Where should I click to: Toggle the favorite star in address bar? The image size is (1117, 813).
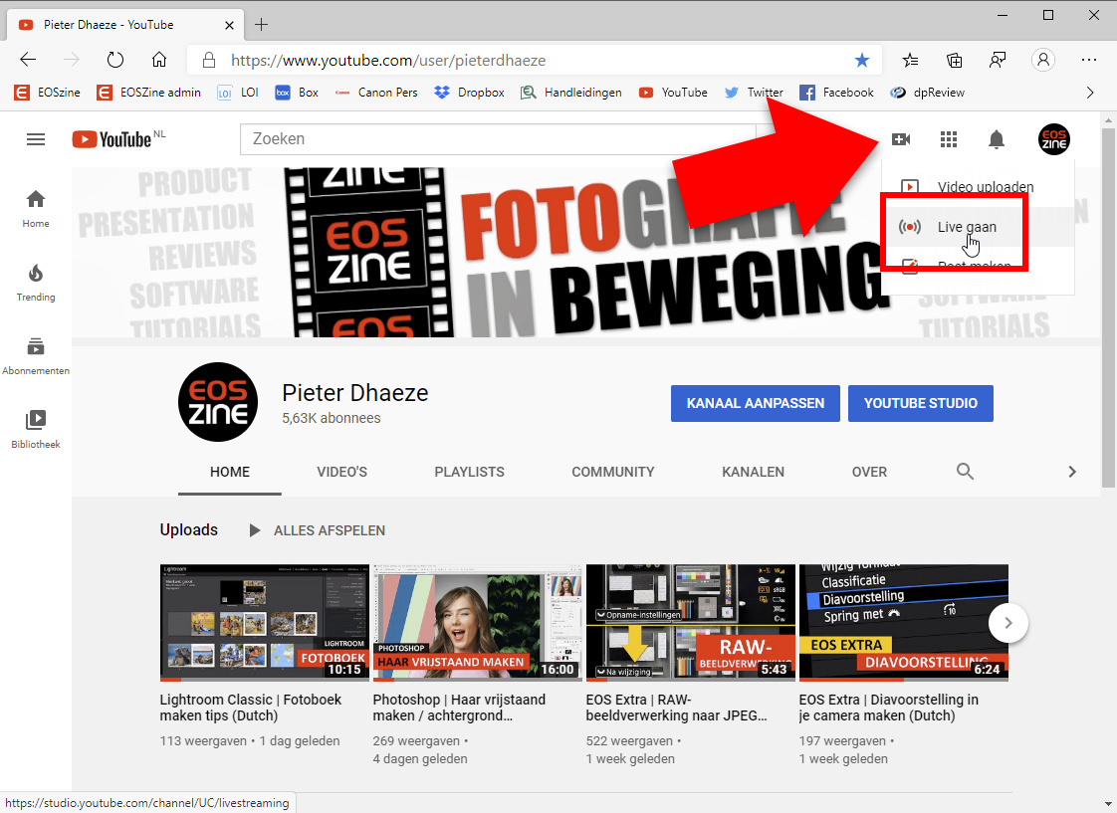[862, 61]
